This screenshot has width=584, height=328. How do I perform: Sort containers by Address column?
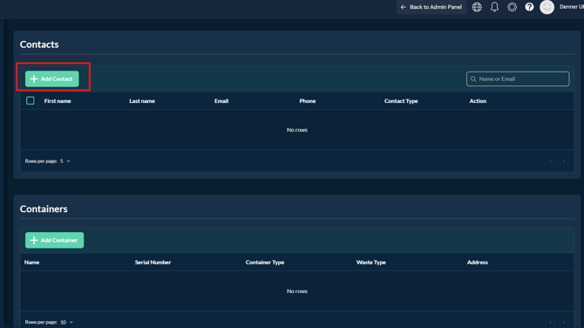coord(478,263)
